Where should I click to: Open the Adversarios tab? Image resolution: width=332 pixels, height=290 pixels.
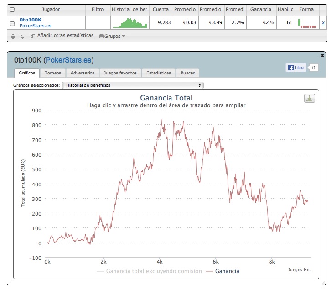(x=83, y=73)
